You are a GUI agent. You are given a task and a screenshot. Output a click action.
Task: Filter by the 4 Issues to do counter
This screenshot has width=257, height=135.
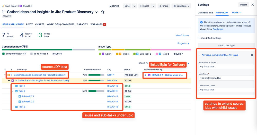click(26, 35)
